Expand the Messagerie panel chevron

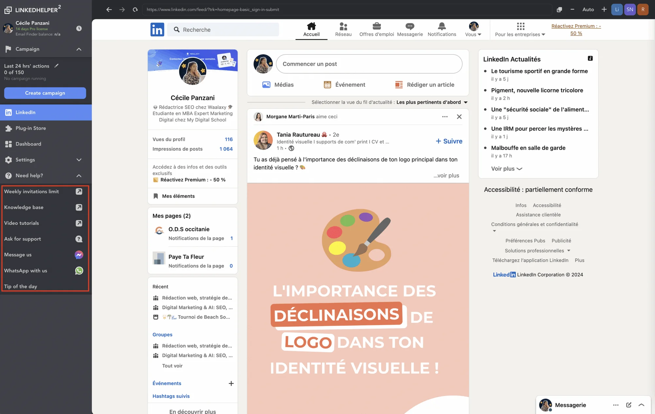pyautogui.click(x=642, y=405)
